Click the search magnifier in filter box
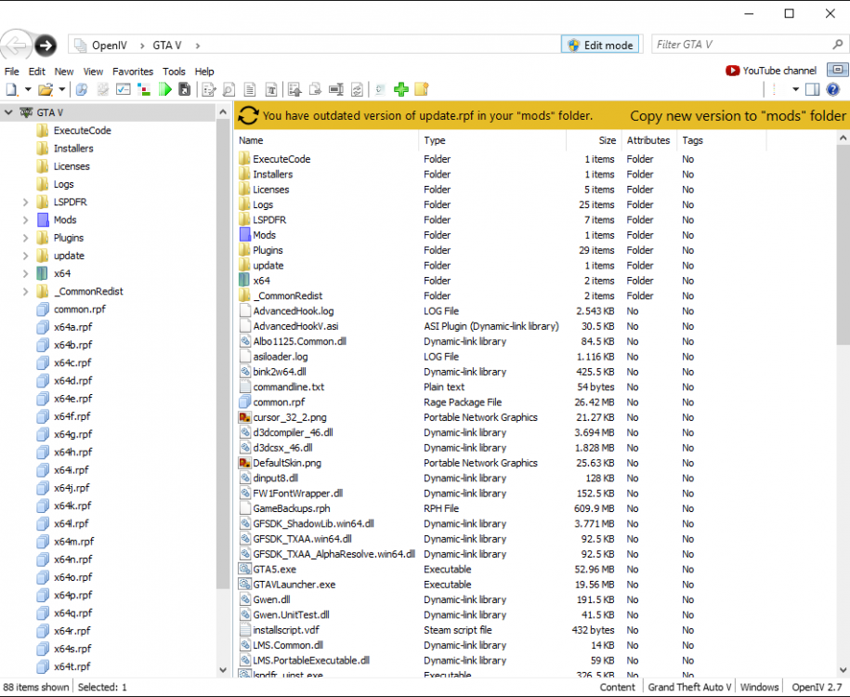The width and height of the screenshot is (850, 697). pyautogui.click(x=838, y=45)
